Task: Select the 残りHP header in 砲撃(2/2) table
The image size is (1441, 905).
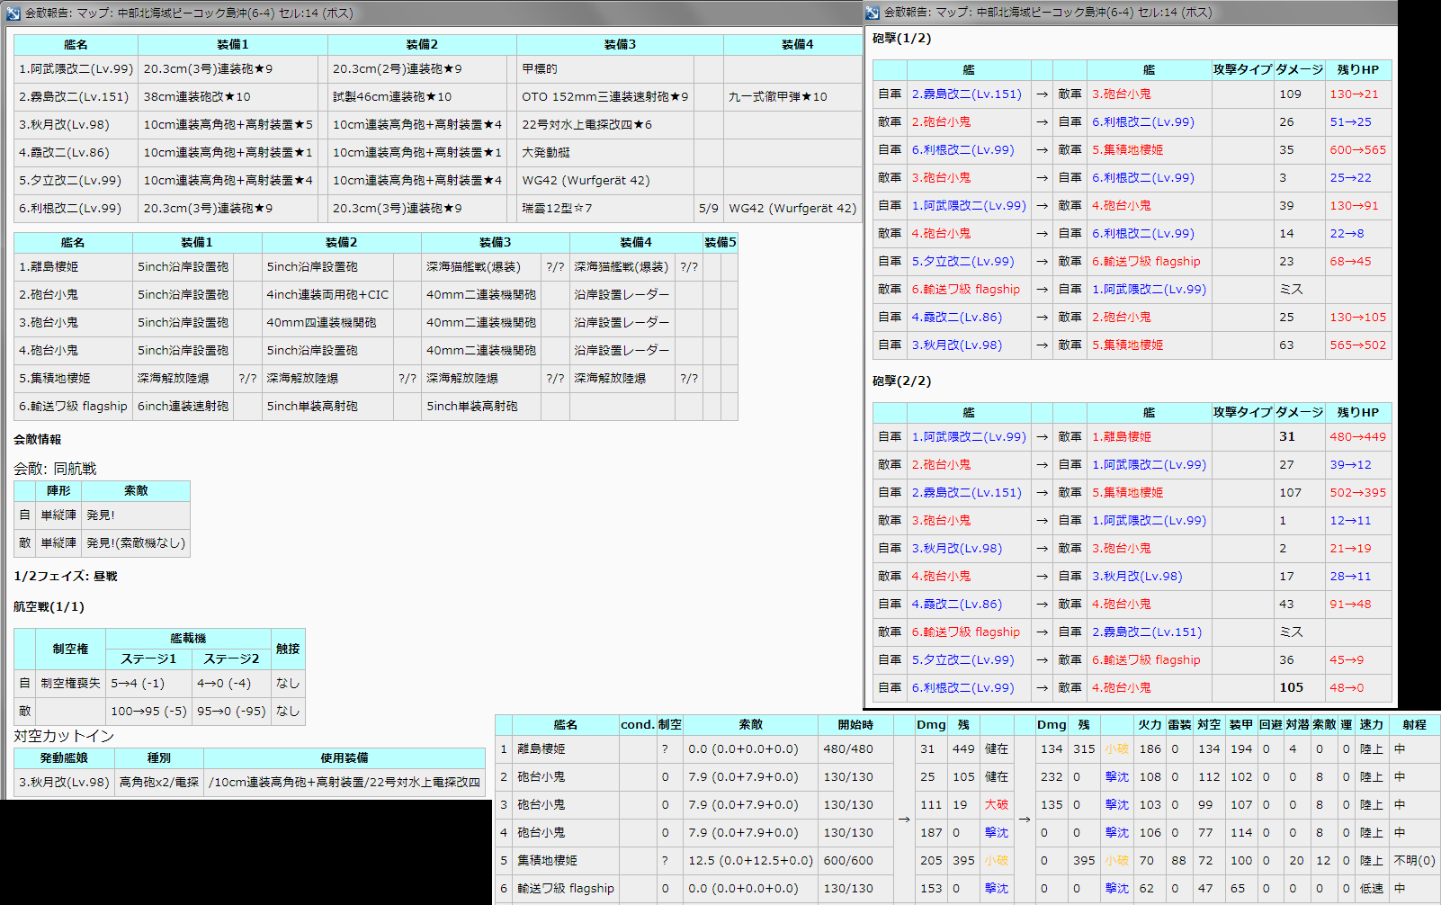Action: point(1357,412)
